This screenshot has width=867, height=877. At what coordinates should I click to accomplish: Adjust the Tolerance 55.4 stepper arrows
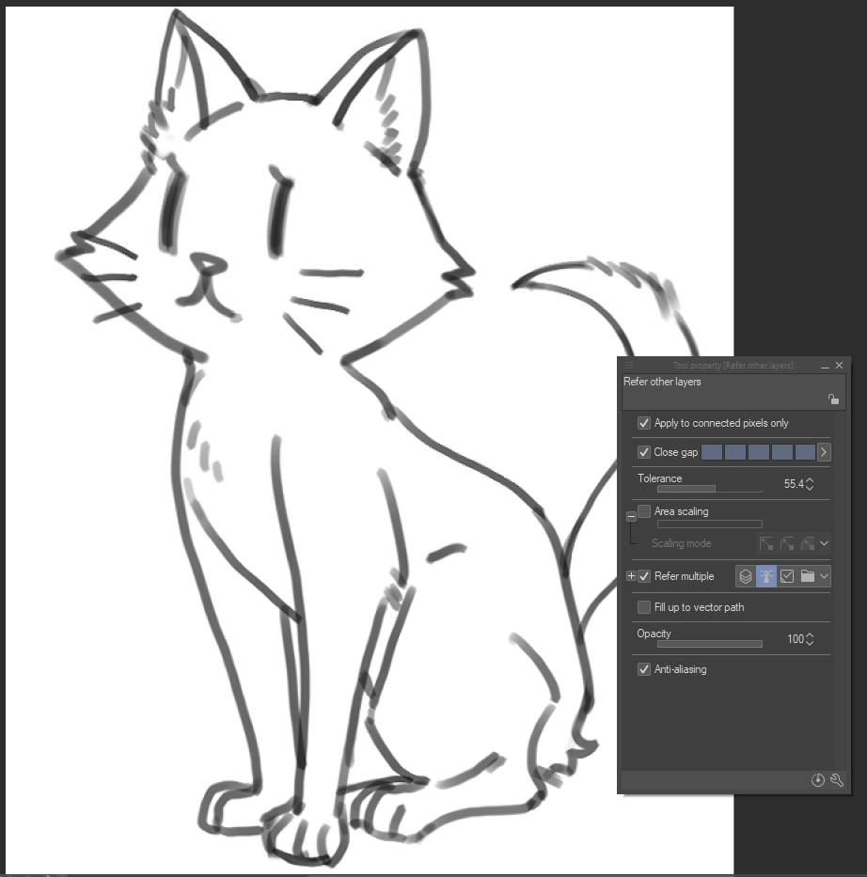pyautogui.click(x=810, y=484)
